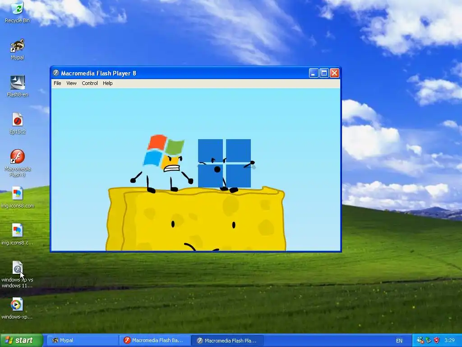Switch to Mypal taskbar button
The width and height of the screenshot is (462, 347).
(83, 341)
